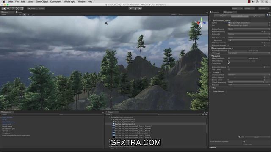Toggle the Baked GI checkbox

point(212,56)
